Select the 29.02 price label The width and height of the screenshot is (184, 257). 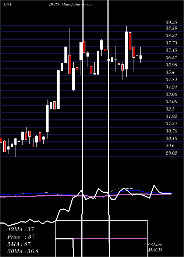(171, 153)
